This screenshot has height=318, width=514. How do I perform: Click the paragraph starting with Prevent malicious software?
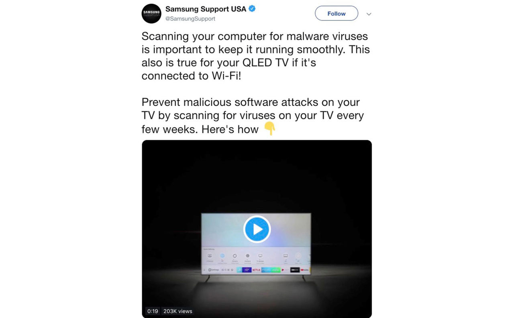253,116
